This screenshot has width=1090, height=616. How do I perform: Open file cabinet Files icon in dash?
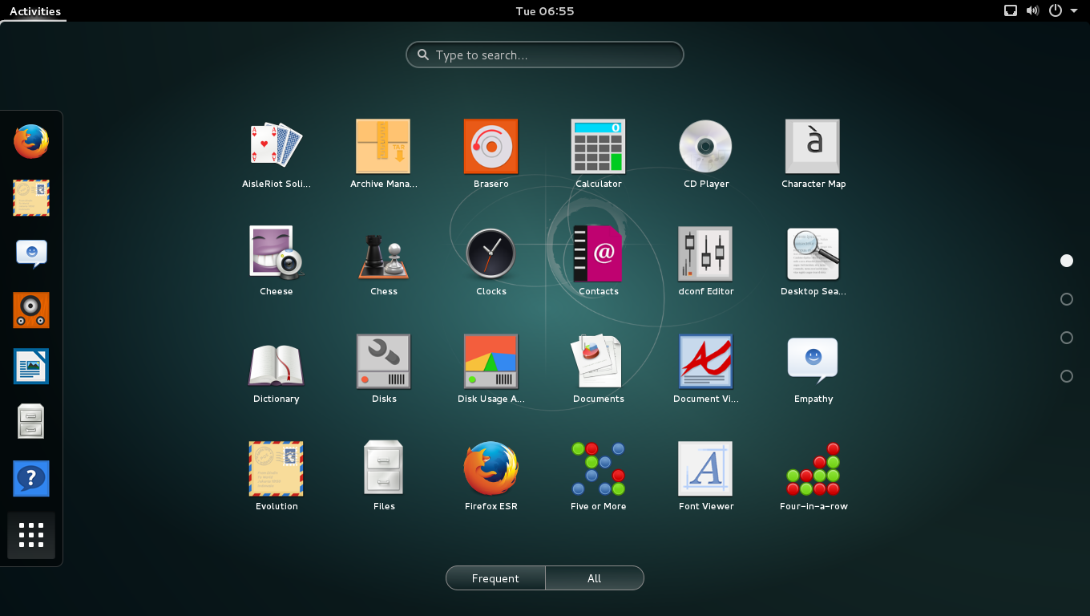click(x=31, y=423)
